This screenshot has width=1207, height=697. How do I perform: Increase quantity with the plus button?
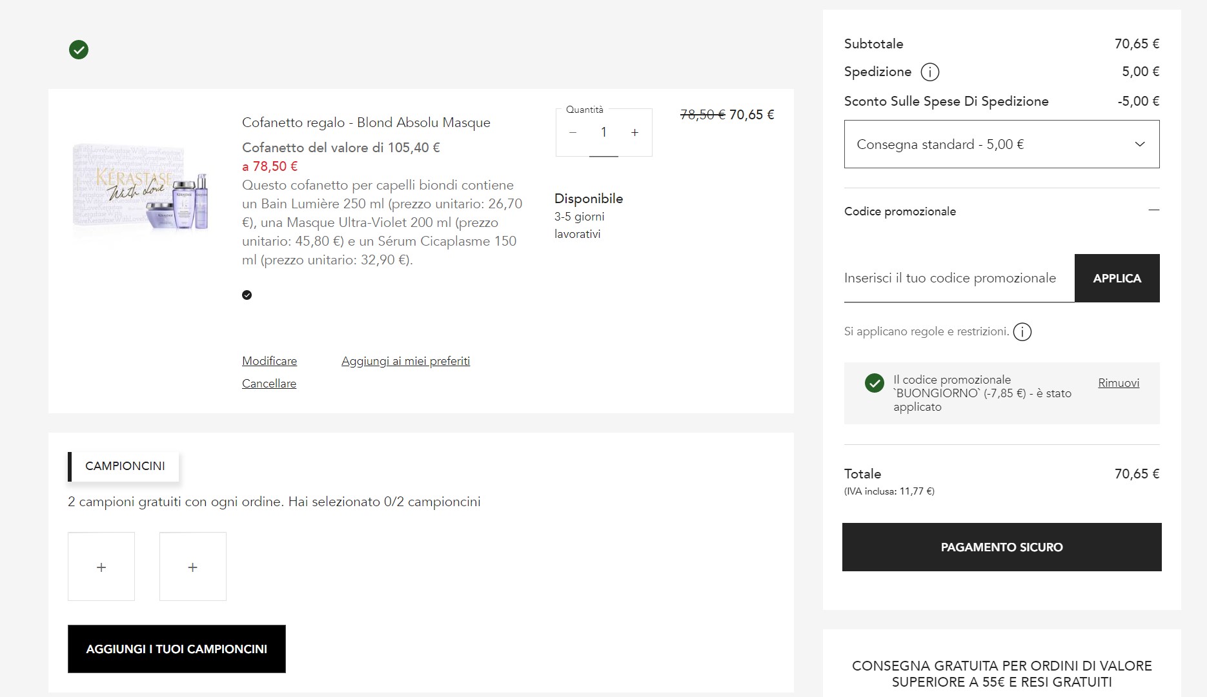(x=634, y=133)
